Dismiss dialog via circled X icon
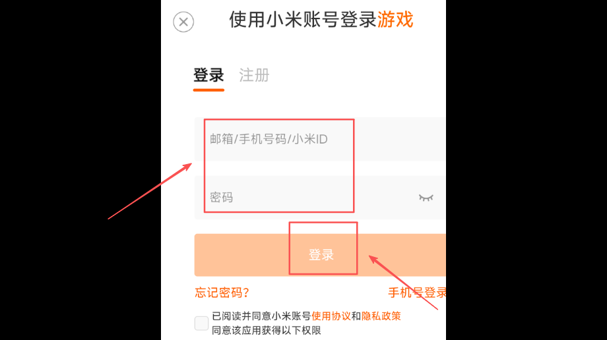The height and width of the screenshot is (340, 607). point(183,22)
